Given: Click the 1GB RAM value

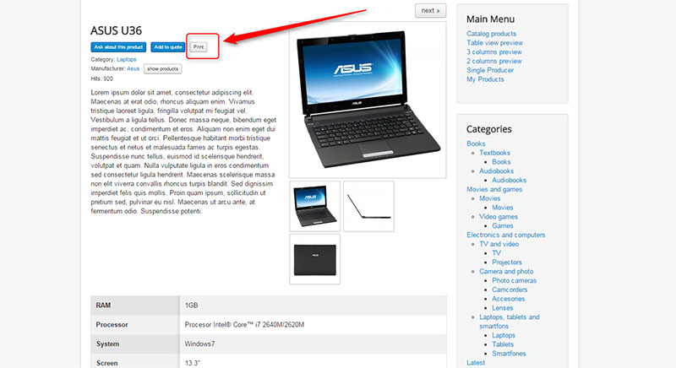Looking at the screenshot, I should pyautogui.click(x=192, y=306).
